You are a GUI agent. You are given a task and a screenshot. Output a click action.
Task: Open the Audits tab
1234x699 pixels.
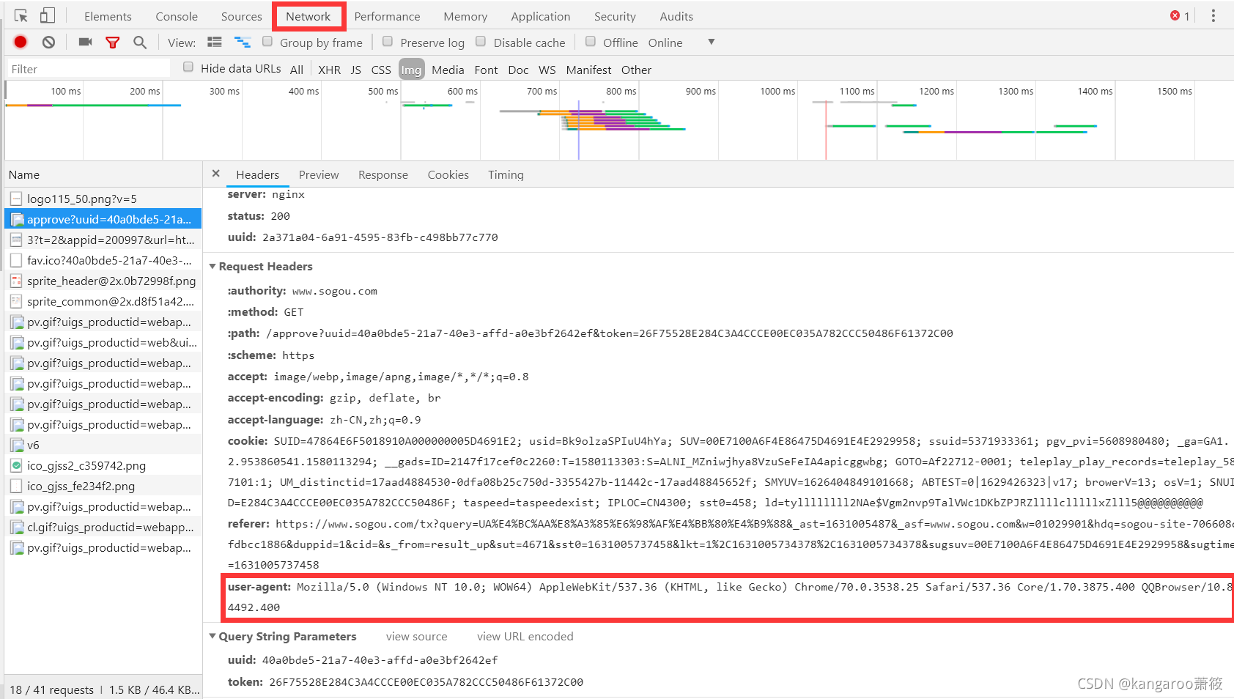click(676, 16)
